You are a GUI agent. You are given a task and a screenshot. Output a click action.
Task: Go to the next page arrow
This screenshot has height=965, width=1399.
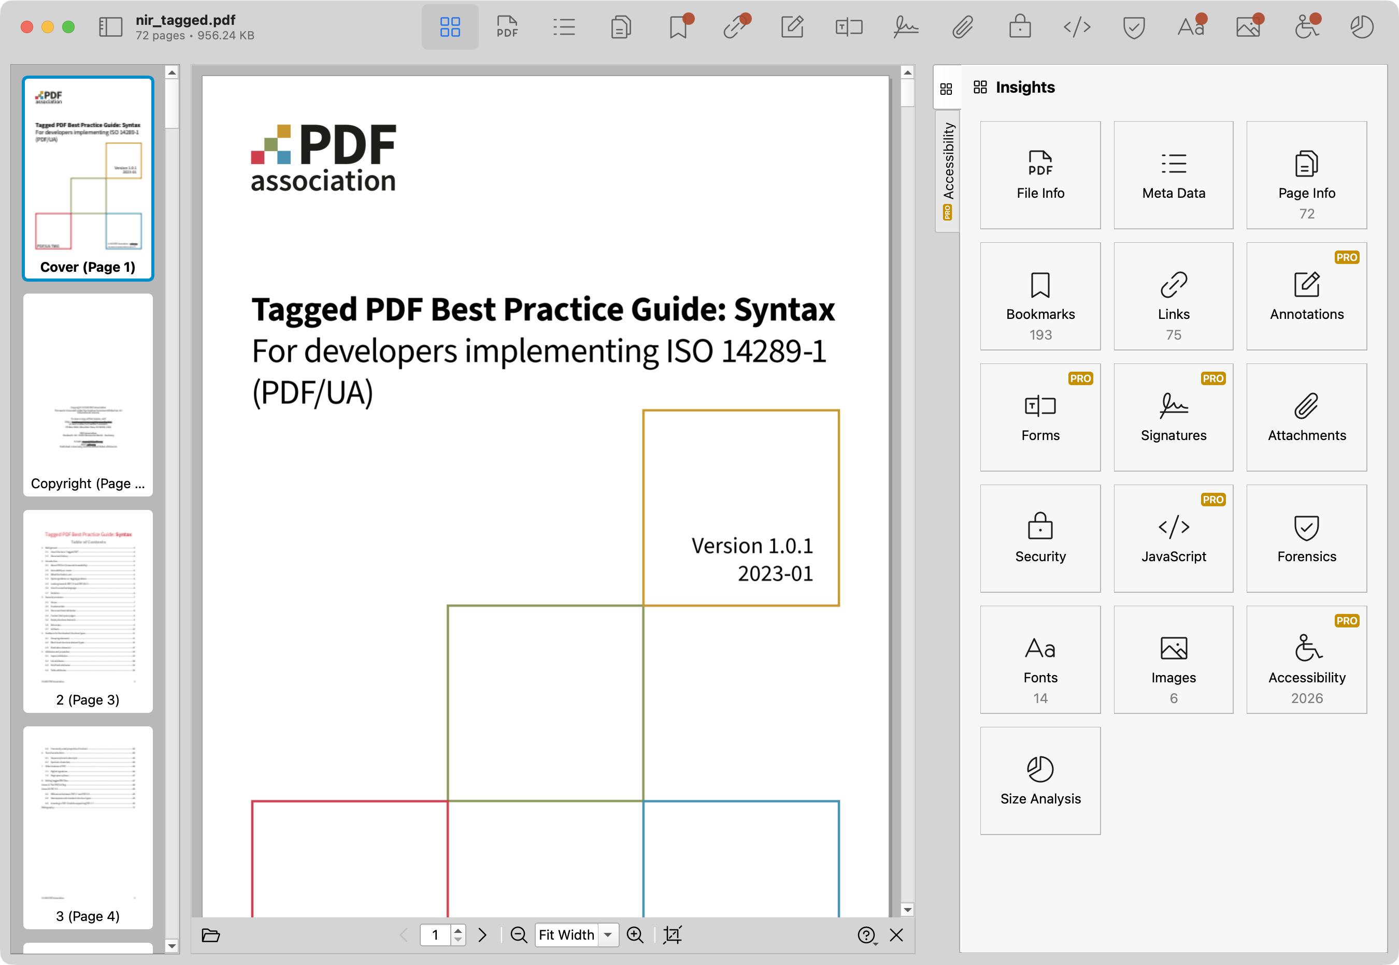(x=482, y=935)
